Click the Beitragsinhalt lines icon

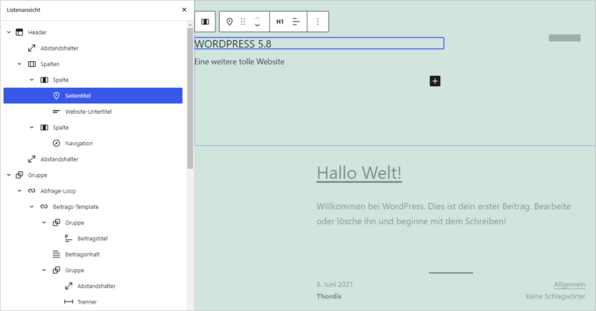(57, 254)
